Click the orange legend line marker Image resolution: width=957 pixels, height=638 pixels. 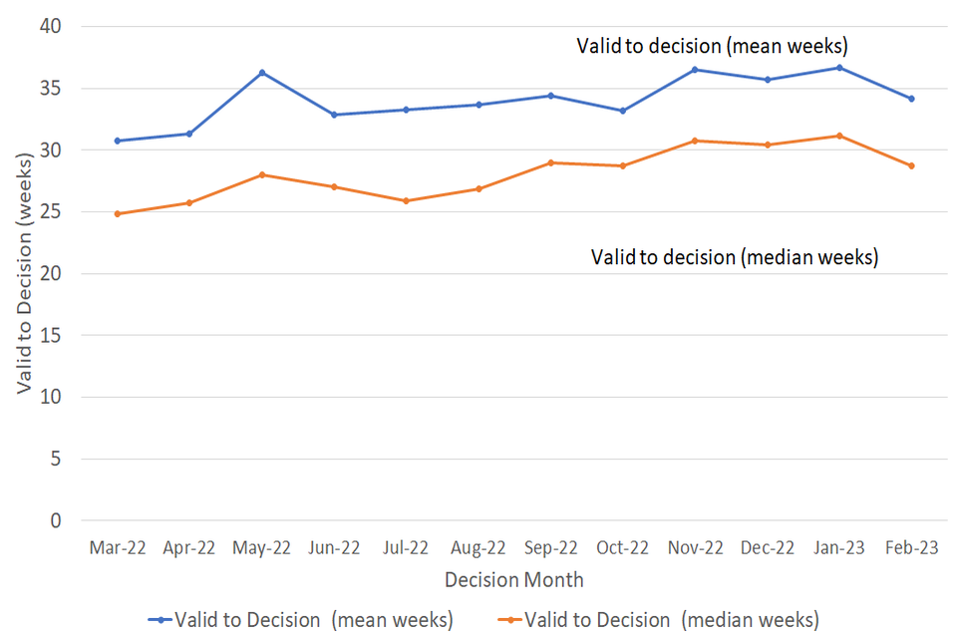[508, 620]
